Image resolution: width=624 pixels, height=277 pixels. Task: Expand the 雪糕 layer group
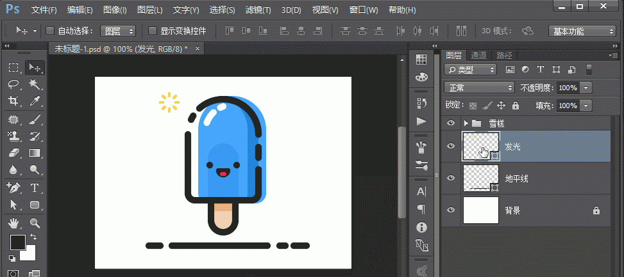pyautogui.click(x=466, y=123)
